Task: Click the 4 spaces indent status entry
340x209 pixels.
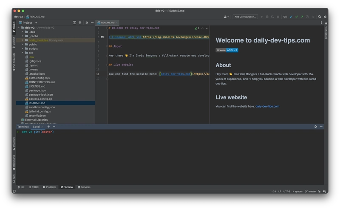Action: (x=297, y=192)
